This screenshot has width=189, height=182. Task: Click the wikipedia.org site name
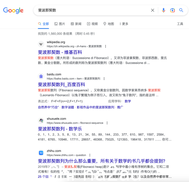pos(56,42)
